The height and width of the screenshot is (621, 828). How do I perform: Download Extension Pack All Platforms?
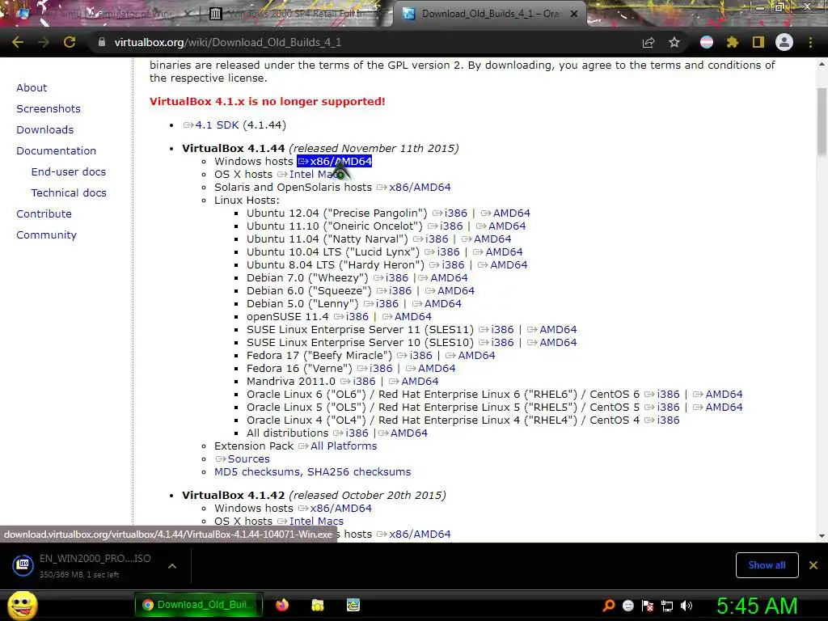pos(338,446)
